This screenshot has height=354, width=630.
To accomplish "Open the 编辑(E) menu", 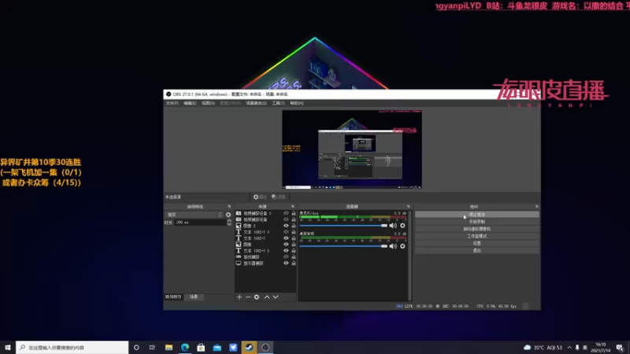I will point(190,103).
